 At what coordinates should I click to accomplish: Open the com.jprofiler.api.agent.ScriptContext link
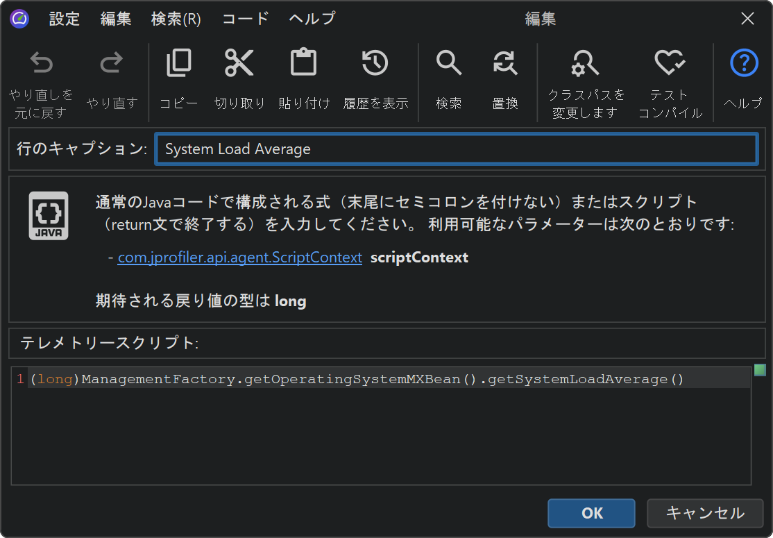click(x=239, y=258)
